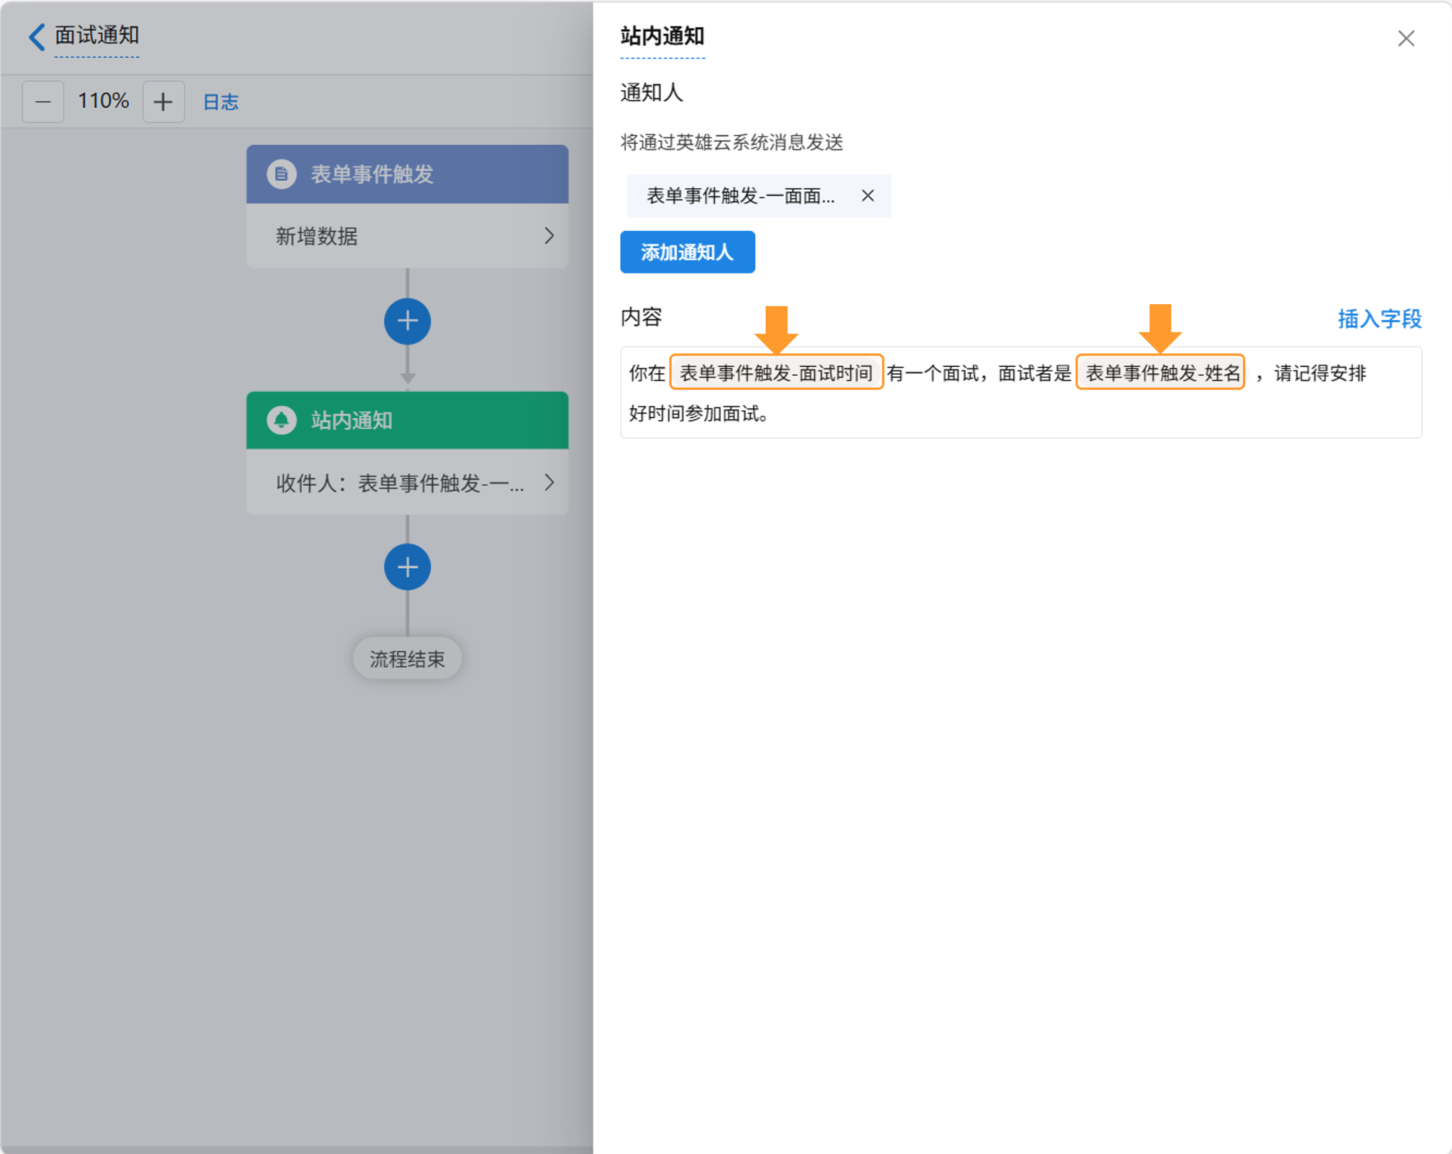This screenshot has height=1154, width=1452.
Task: Add a node below 站内通知
Action: pyautogui.click(x=407, y=567)
